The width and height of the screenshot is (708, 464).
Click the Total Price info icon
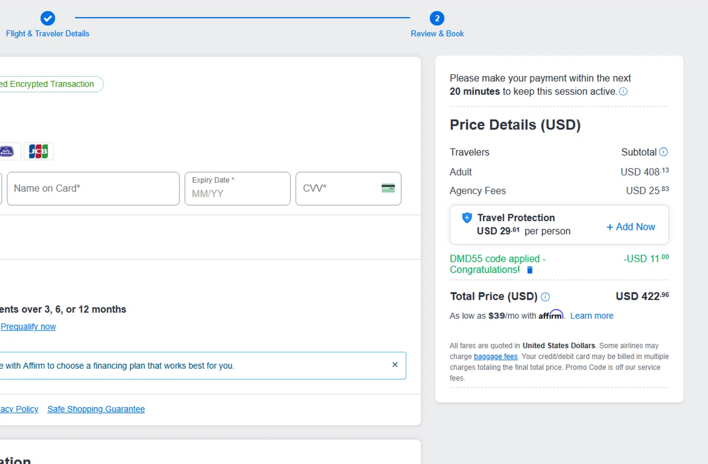545,297
